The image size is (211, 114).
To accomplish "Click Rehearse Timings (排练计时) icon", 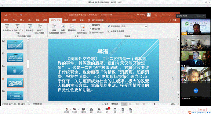I will 72,28.
